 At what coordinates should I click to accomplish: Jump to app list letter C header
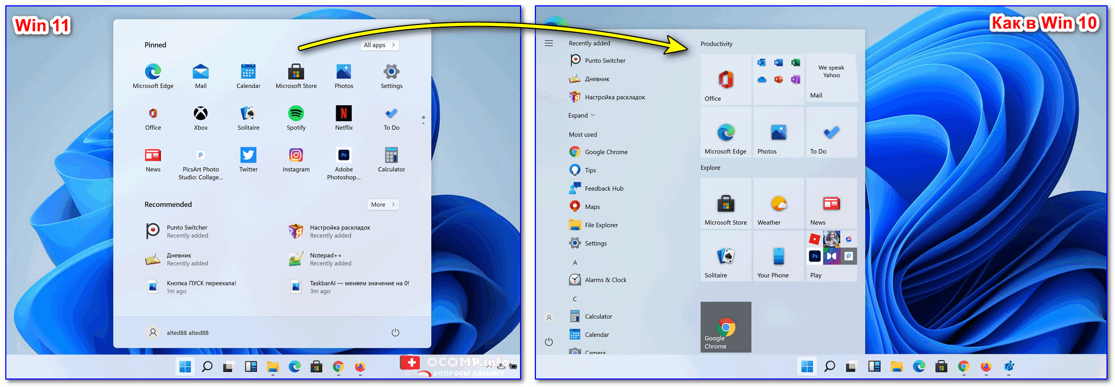[575, 299]
